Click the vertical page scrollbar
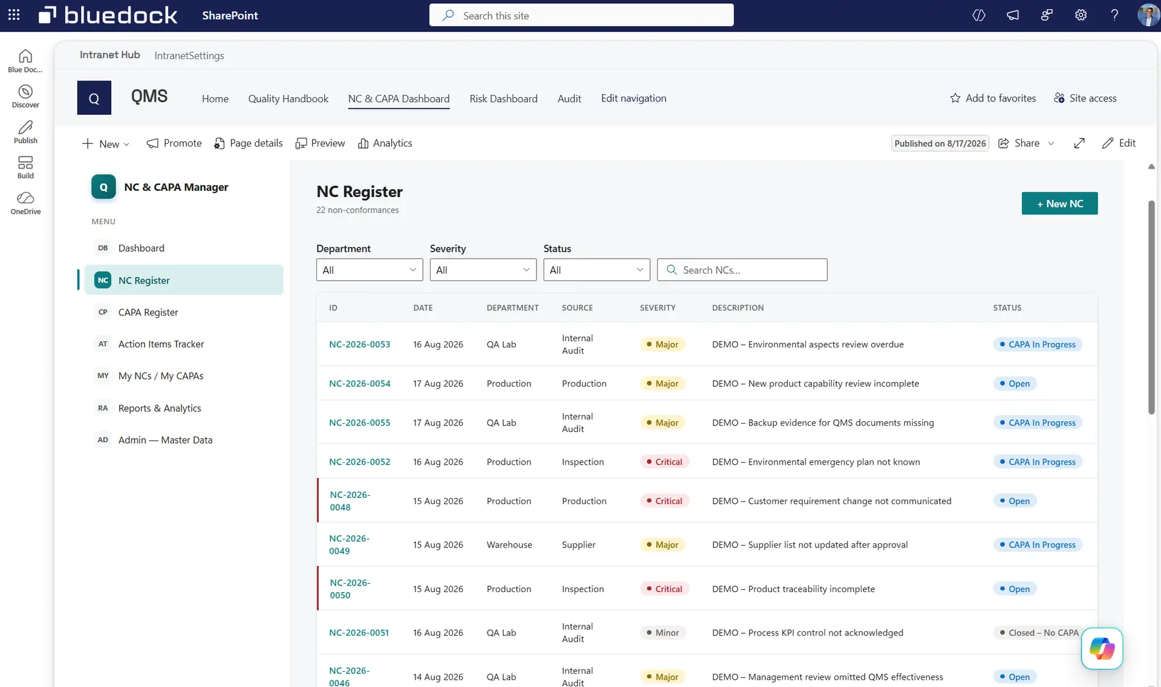Screen dimensions: 1161x687 point(1151,308)
